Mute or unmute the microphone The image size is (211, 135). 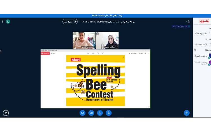[109, 113]
